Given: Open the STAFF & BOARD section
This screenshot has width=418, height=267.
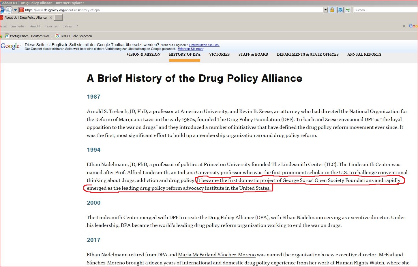Looking at the screenshot, I should click(x=253, y=54).
